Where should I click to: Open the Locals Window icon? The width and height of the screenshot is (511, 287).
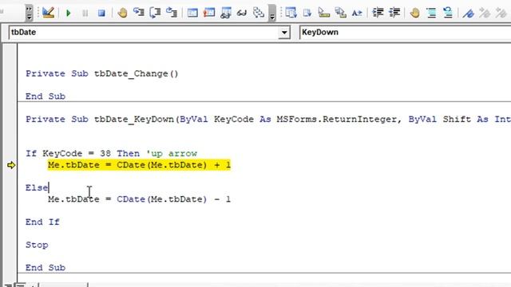pyautogui.click(x=192, y=13)
